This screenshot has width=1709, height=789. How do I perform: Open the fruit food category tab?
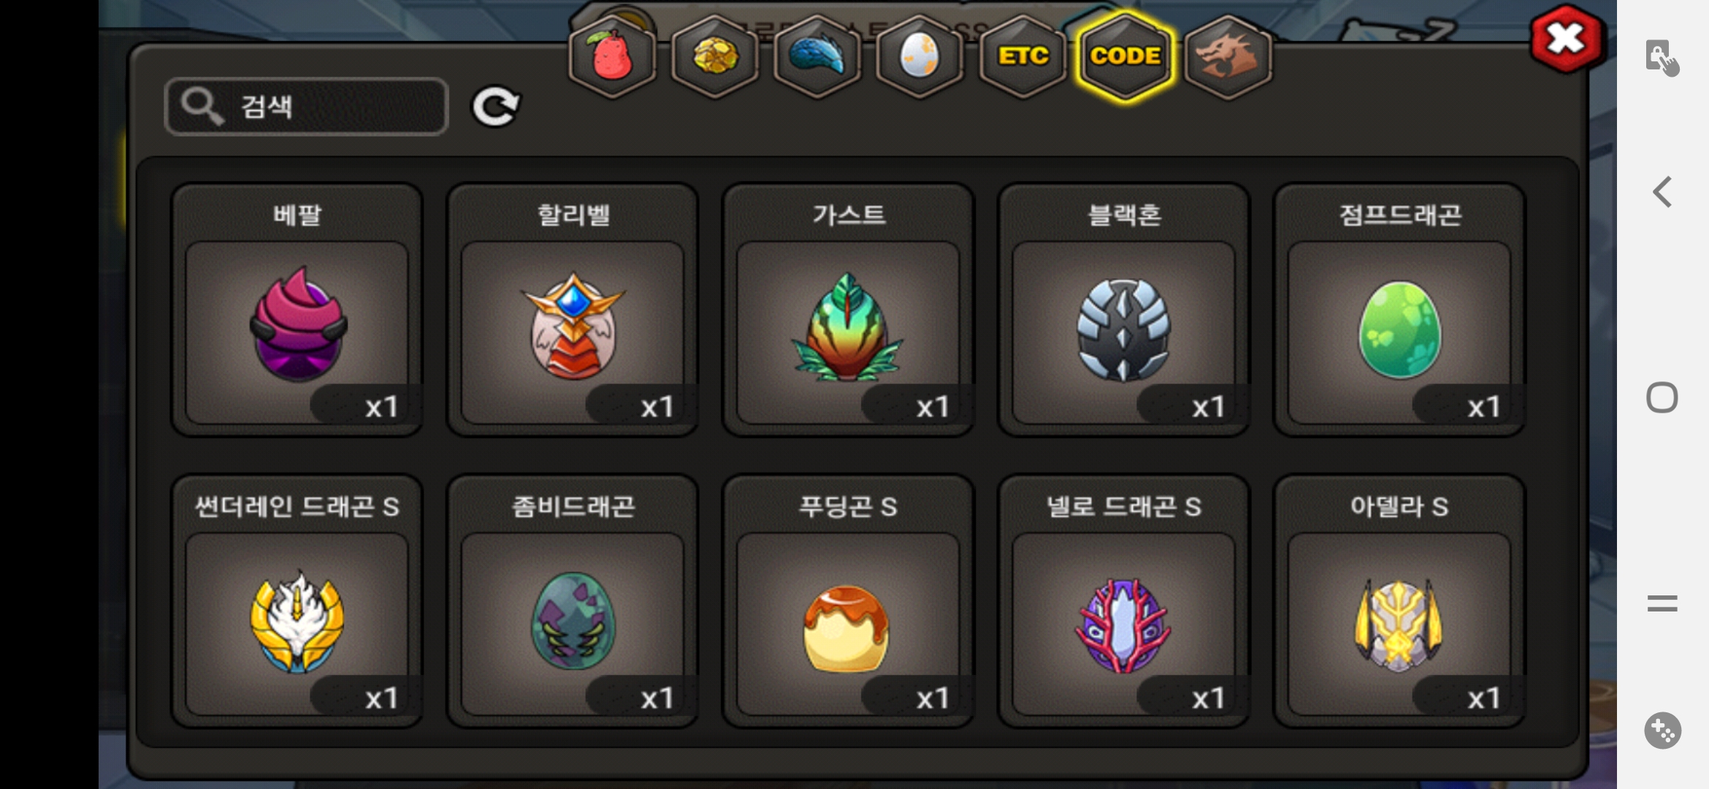tap(613, 57)
